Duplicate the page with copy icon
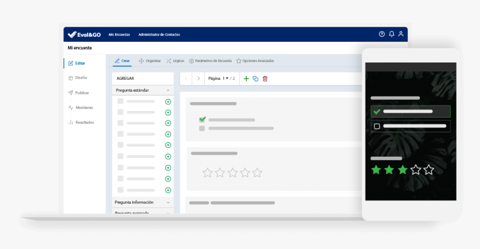This screenshot has width=480, height=249. [x=255, y=79]
